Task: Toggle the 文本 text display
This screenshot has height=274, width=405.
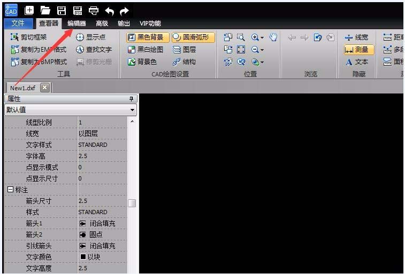Action: pyautogui.click(x=357, y=62)
